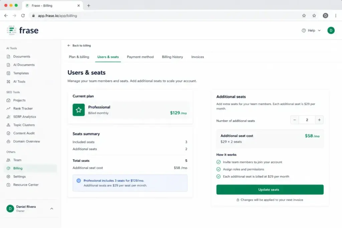
Task: Select the Users & seats tab
Action: (108, 57)
